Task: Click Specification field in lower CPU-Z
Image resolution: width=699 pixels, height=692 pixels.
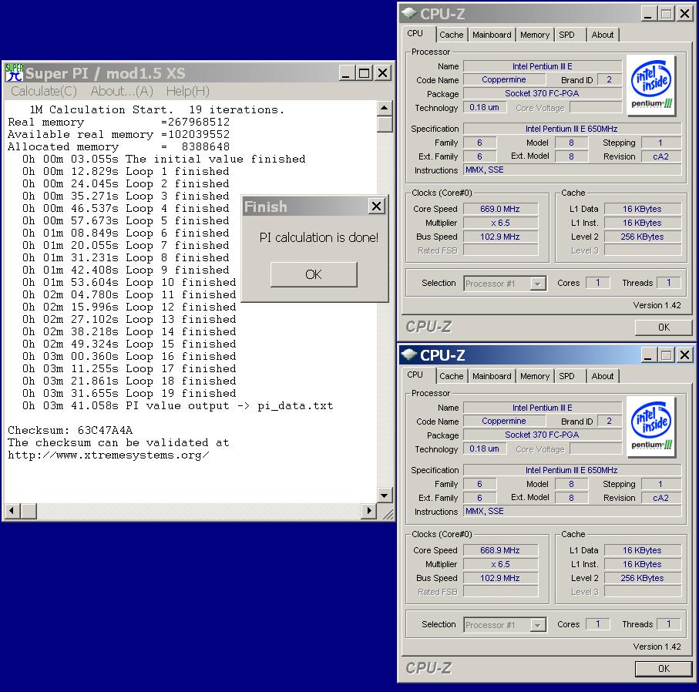Action: (572, 470)
